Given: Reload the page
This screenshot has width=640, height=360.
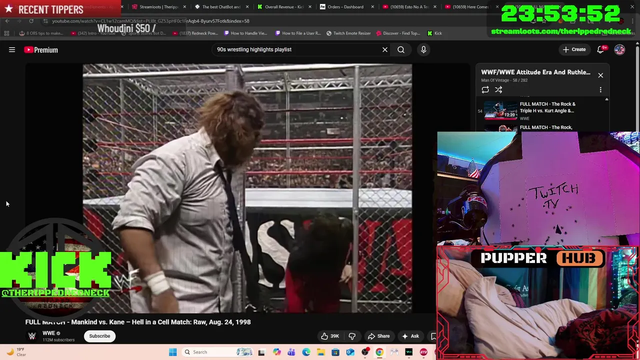Looking at the screenshot, I should point(31,21).
